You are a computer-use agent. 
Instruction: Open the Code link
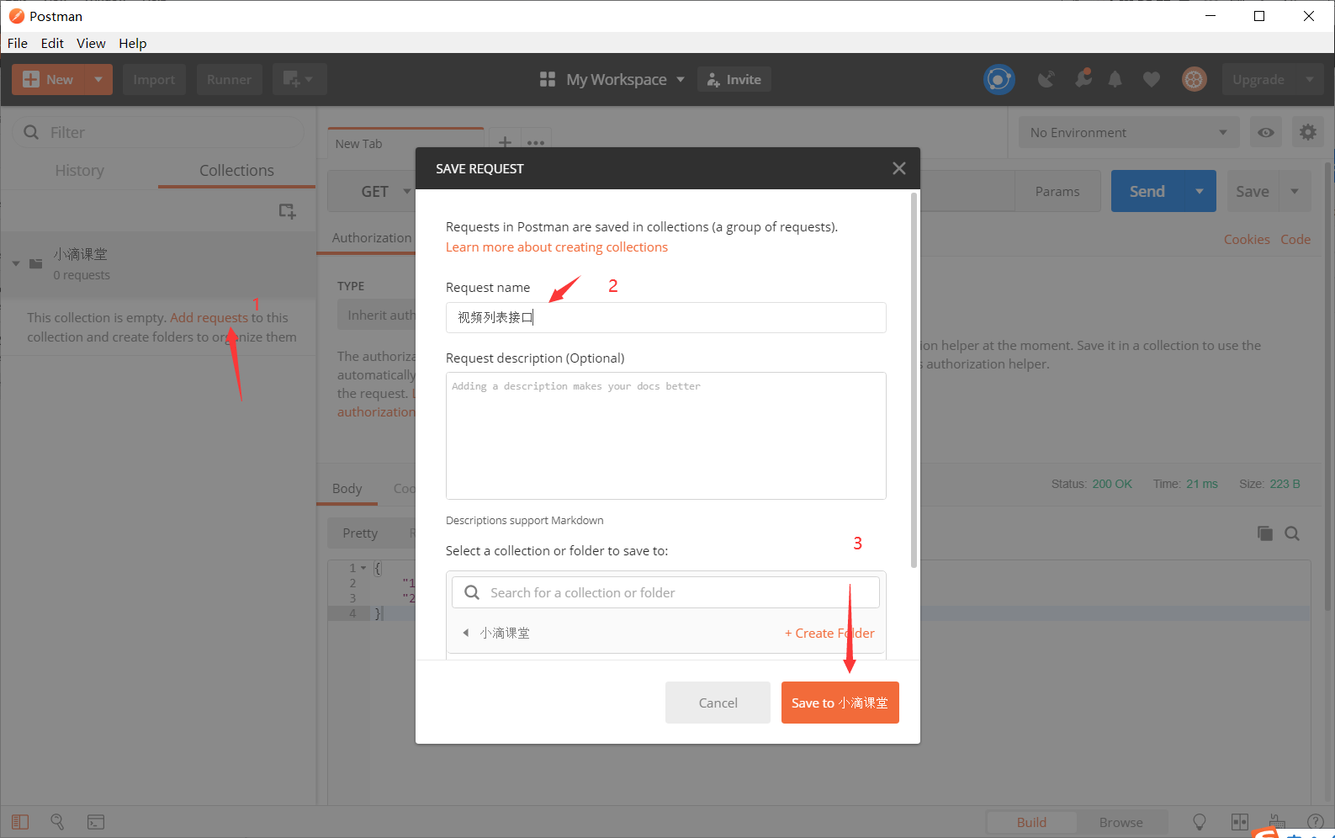[x=1295, y=239]
